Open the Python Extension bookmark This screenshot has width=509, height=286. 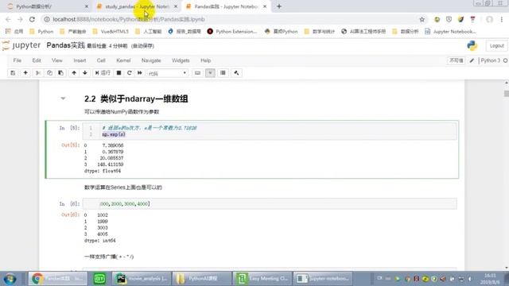tap(232, 32)
